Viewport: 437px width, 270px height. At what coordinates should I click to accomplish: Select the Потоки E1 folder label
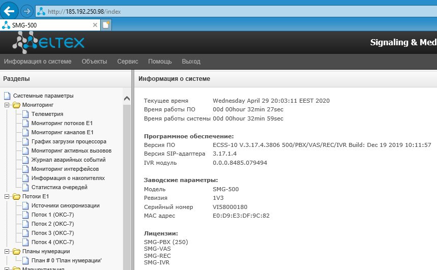(36, 196)
